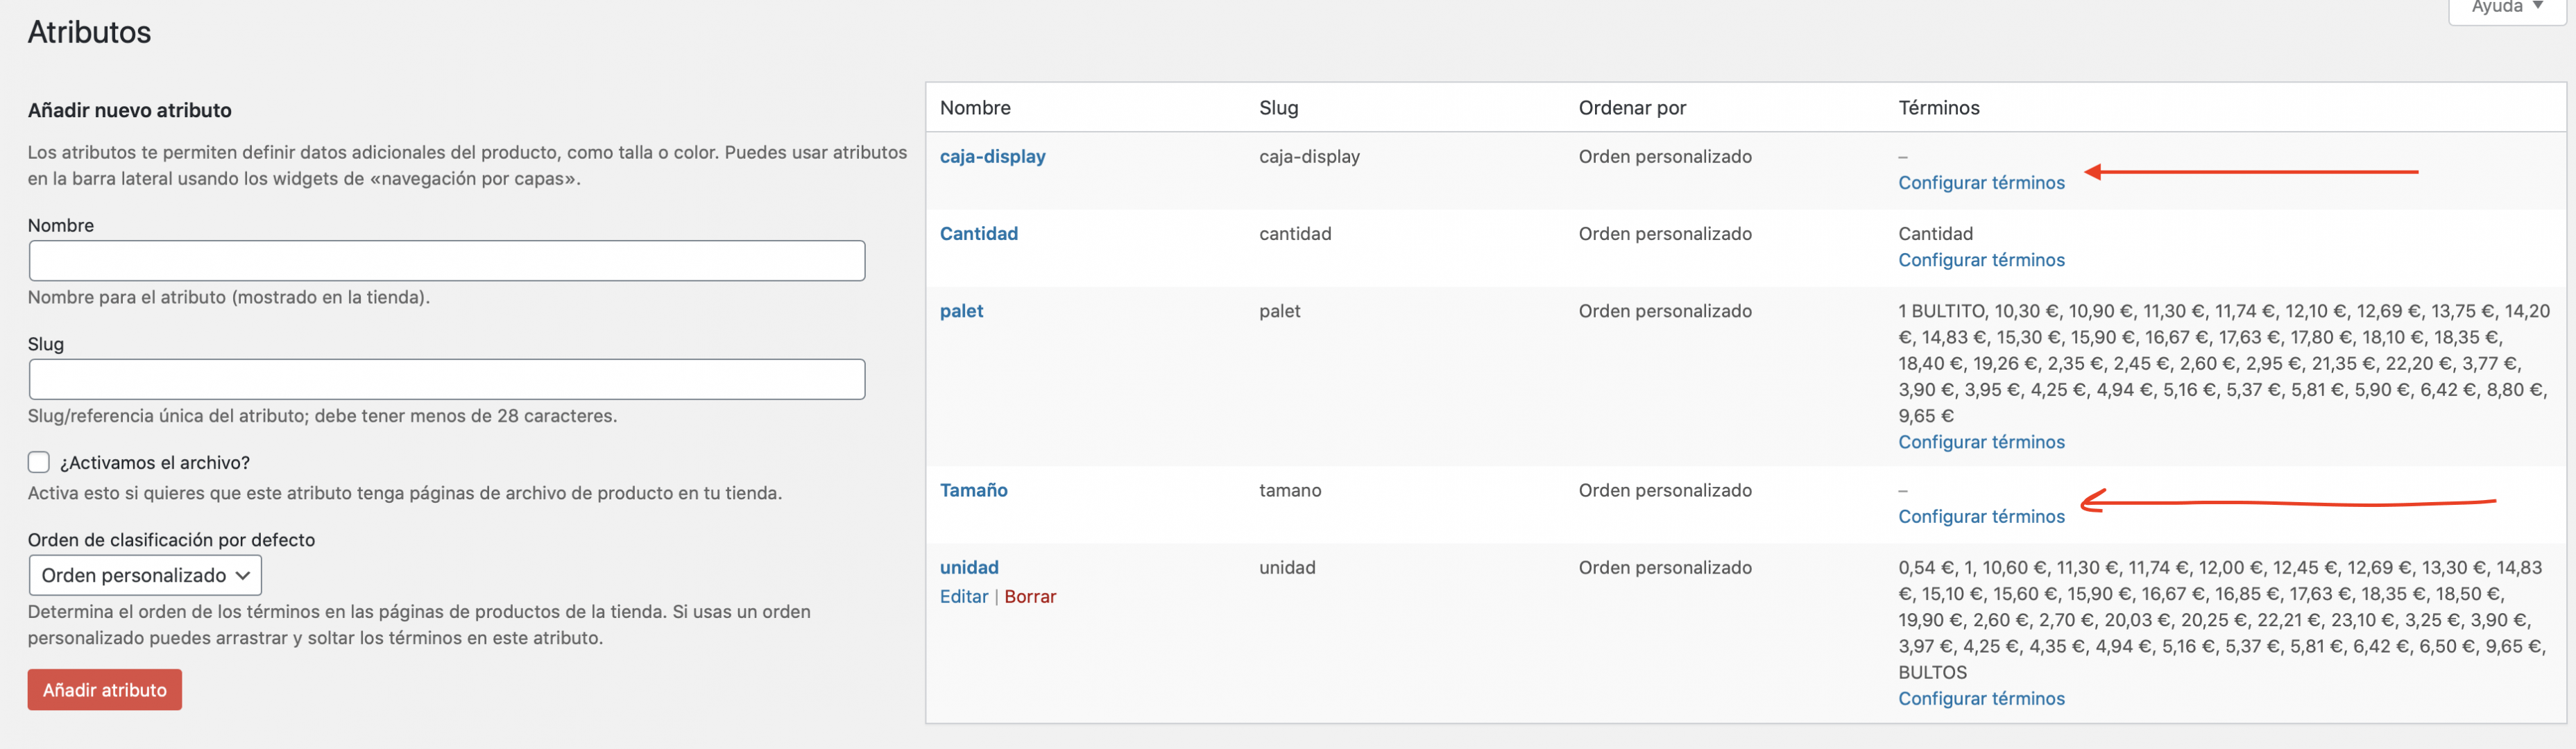Viewport: 2576px width, 749px height.
Task: Configurar términos for the caja-display attribute
Action: tap(1981, 182)
